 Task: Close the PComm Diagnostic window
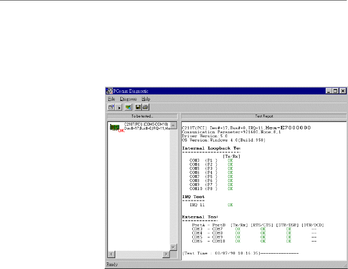pyautogui.click(x=343, y=91)
